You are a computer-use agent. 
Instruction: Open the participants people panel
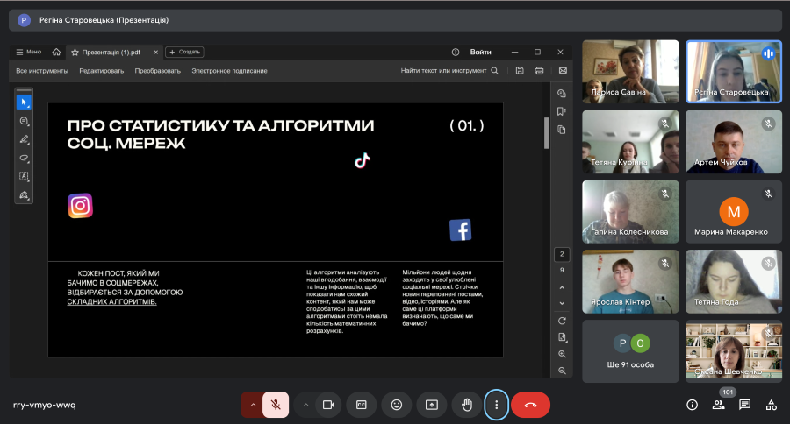click(718, 405)
